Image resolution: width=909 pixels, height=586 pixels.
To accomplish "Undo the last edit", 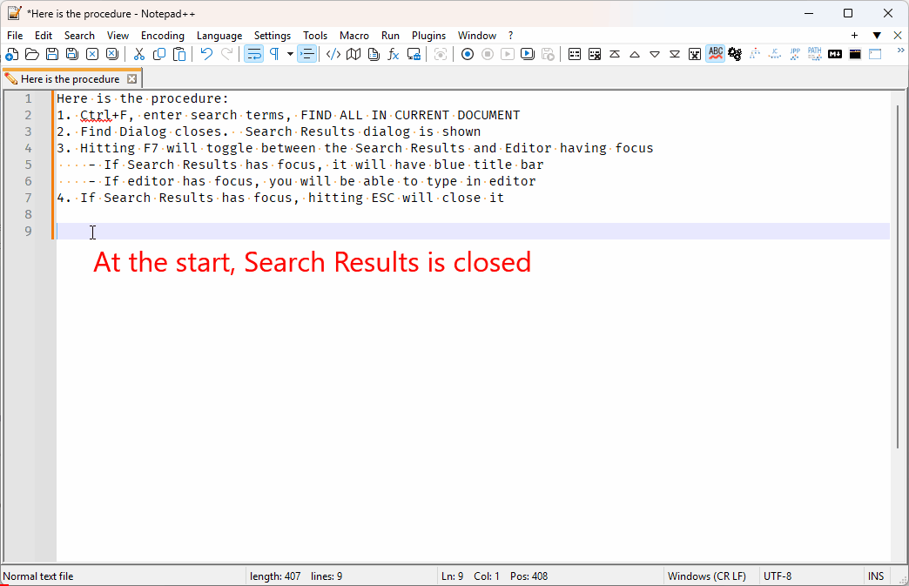I will (x=205, y=54).
